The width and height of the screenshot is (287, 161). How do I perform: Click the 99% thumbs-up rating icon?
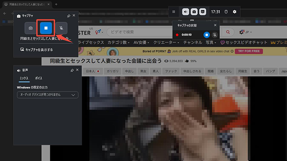tap(187, 61)
